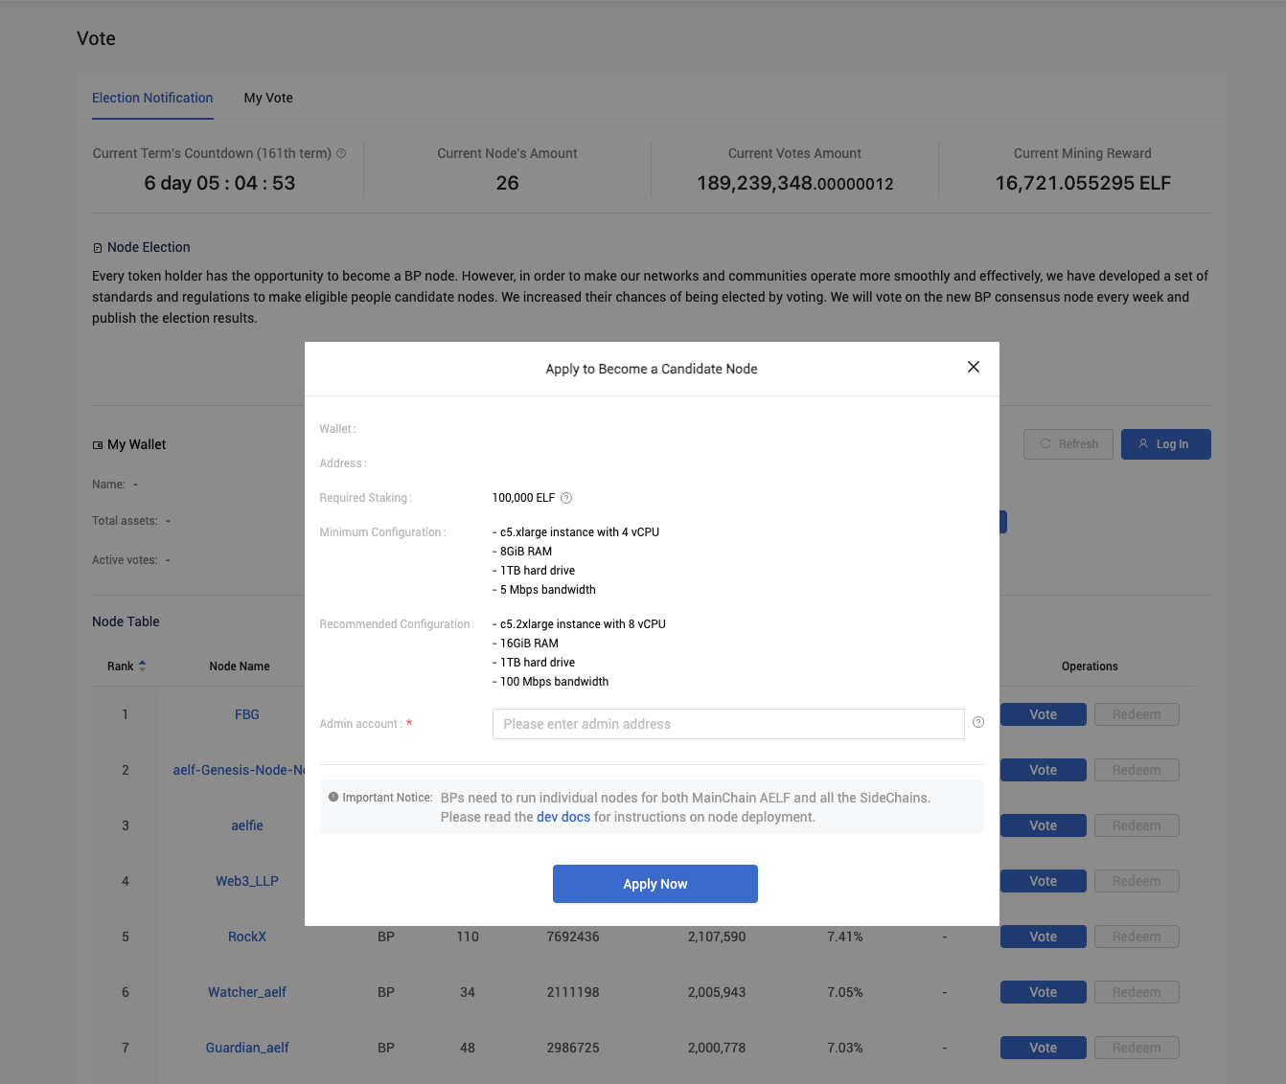The height and width of the screenshot is (1084, 1286).
Task: Submit with the Apply Now button
Action: click(x=655, y=884)
